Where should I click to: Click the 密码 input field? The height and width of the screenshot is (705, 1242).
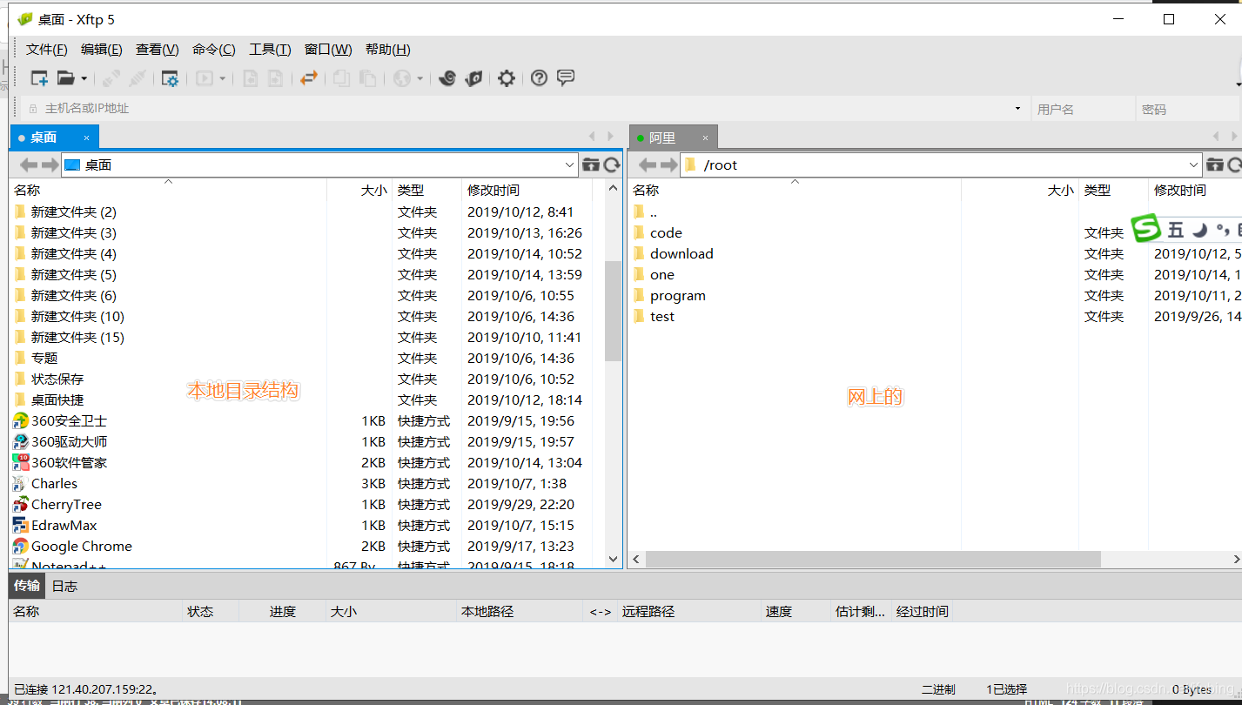pyautogui.click(x=1189, y=109)
